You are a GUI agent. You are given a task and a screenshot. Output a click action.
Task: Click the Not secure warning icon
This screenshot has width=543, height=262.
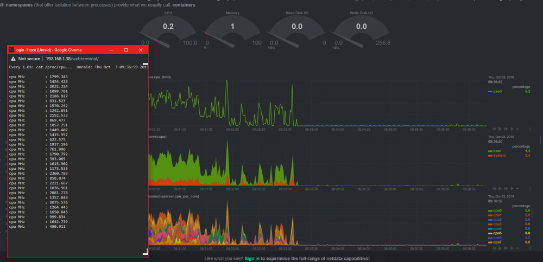13,59
